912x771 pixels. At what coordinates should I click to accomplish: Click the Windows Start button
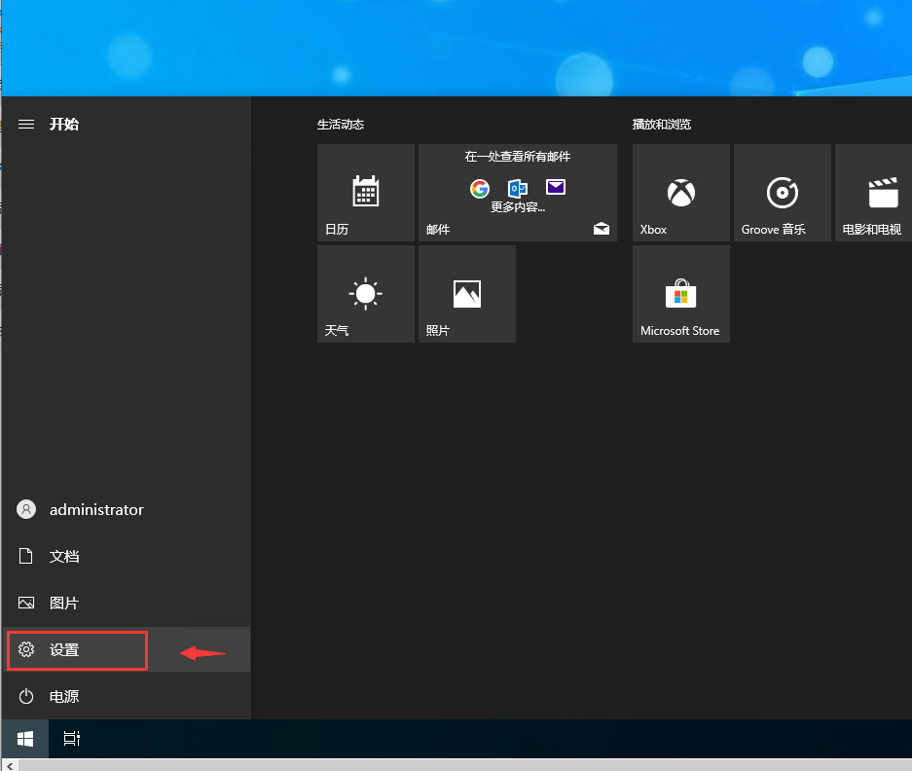point(25,739)
